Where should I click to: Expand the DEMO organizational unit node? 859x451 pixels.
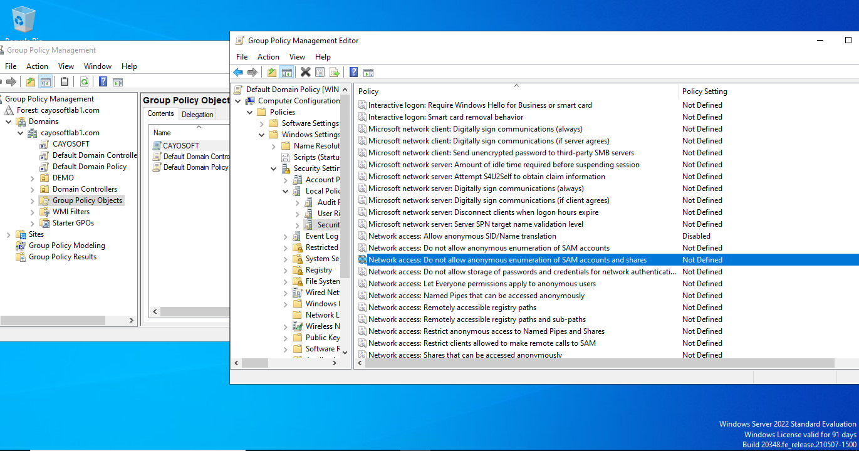pyautogui.click(x=33, y=178)
